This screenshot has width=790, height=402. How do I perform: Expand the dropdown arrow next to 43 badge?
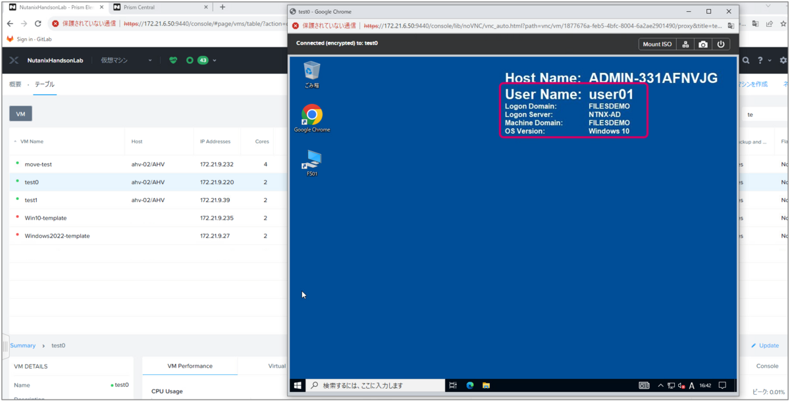click(215, 60)
